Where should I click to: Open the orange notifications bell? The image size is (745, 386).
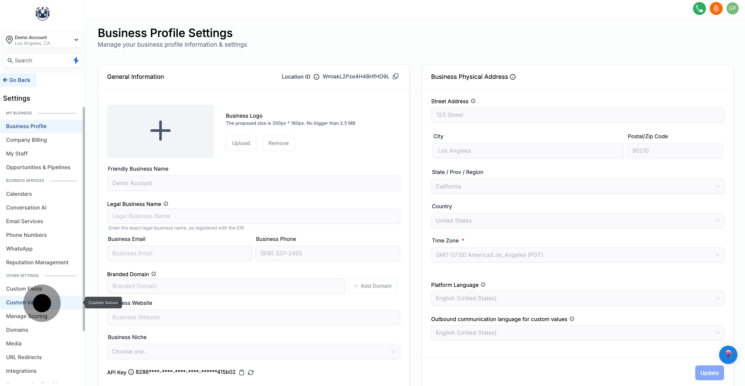point(716,8)
